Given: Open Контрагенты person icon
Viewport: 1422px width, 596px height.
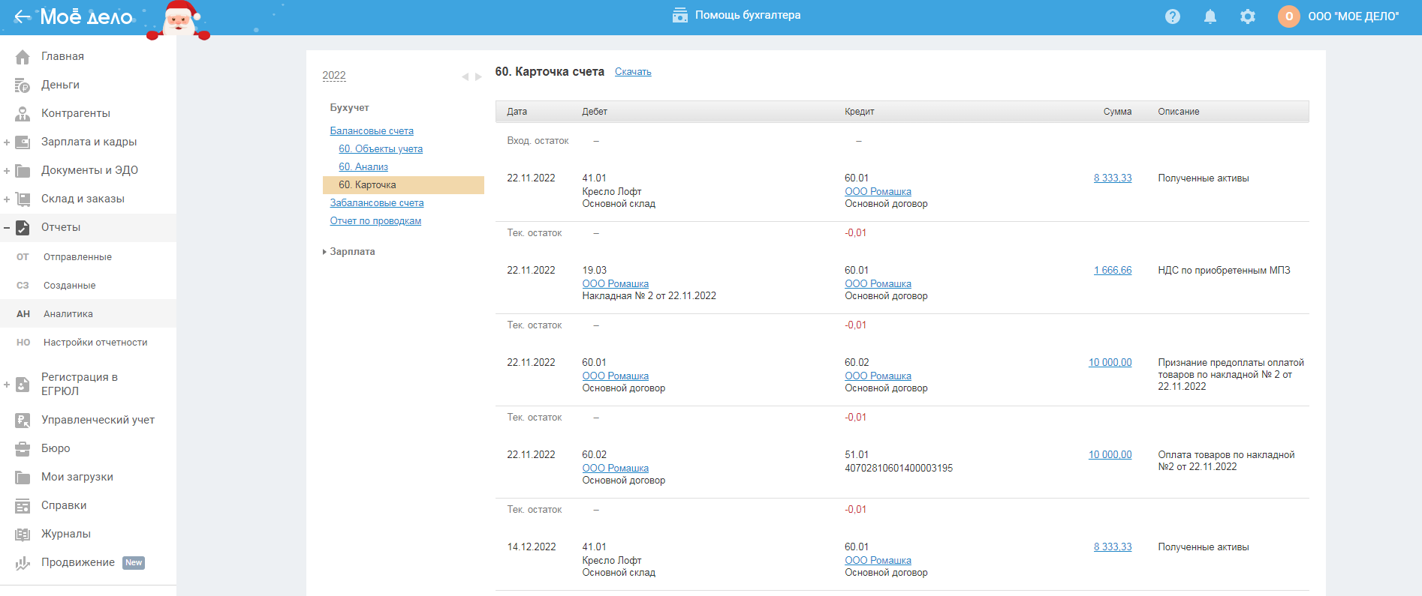Looking at the screenshot, I should [23, 114].
